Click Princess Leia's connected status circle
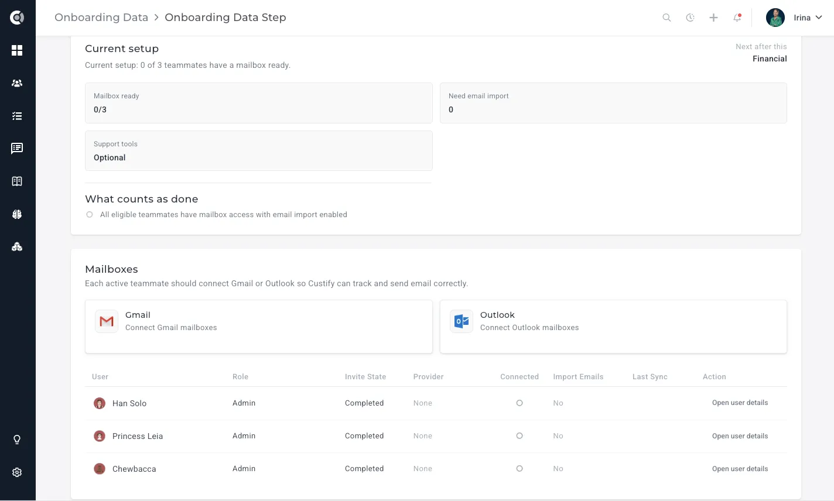 (x=519, y=436)
